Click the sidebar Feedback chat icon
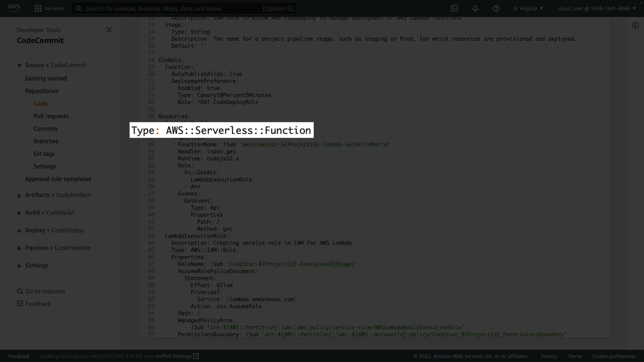644x362 pixels. click(20, 304)
